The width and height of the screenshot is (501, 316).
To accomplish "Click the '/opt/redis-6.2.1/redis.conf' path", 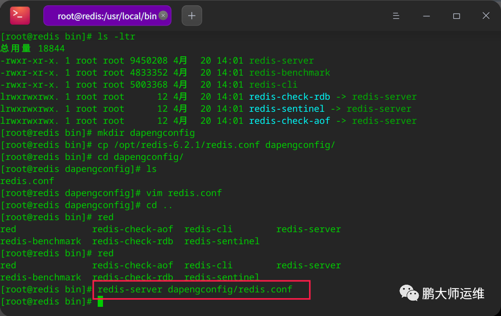I will (x=187, y=145).
